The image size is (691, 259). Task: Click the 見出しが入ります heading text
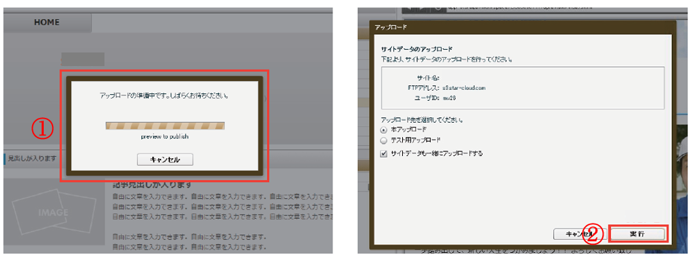(32, 158)
